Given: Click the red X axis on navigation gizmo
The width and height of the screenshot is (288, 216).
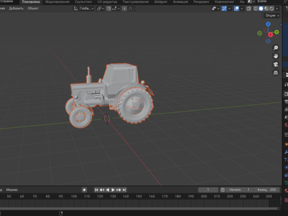Looking at the screenshot, I should coord(271,35).
